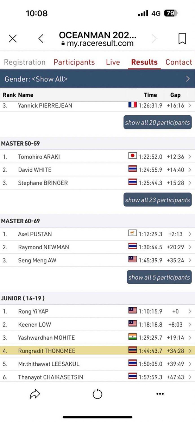Expand details chevron for David WHITE
The height and width of the screenshot is (422, 195).
point(190,170)
